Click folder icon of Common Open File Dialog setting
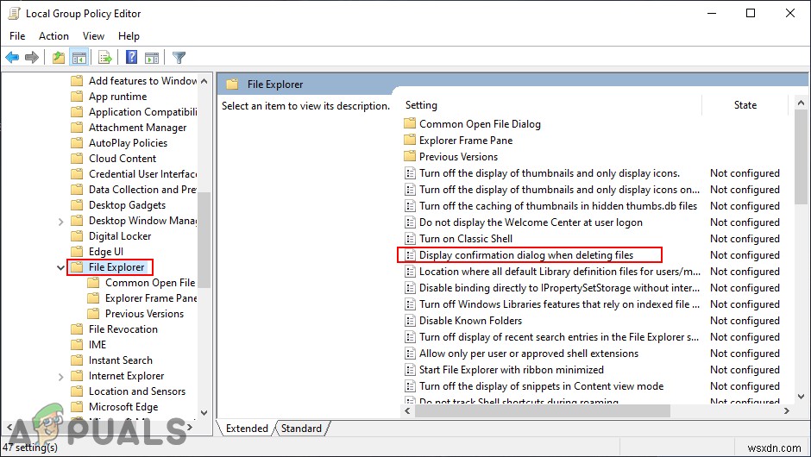This screenshot has height=457, width=811. 410,123
